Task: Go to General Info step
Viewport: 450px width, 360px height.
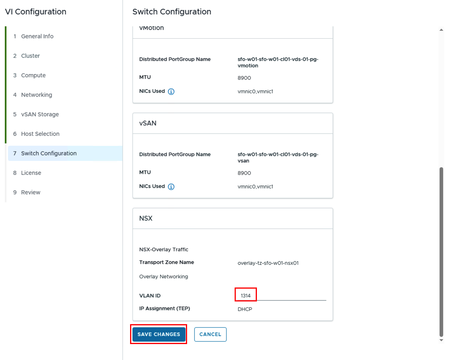Action: tap(37, 36)
